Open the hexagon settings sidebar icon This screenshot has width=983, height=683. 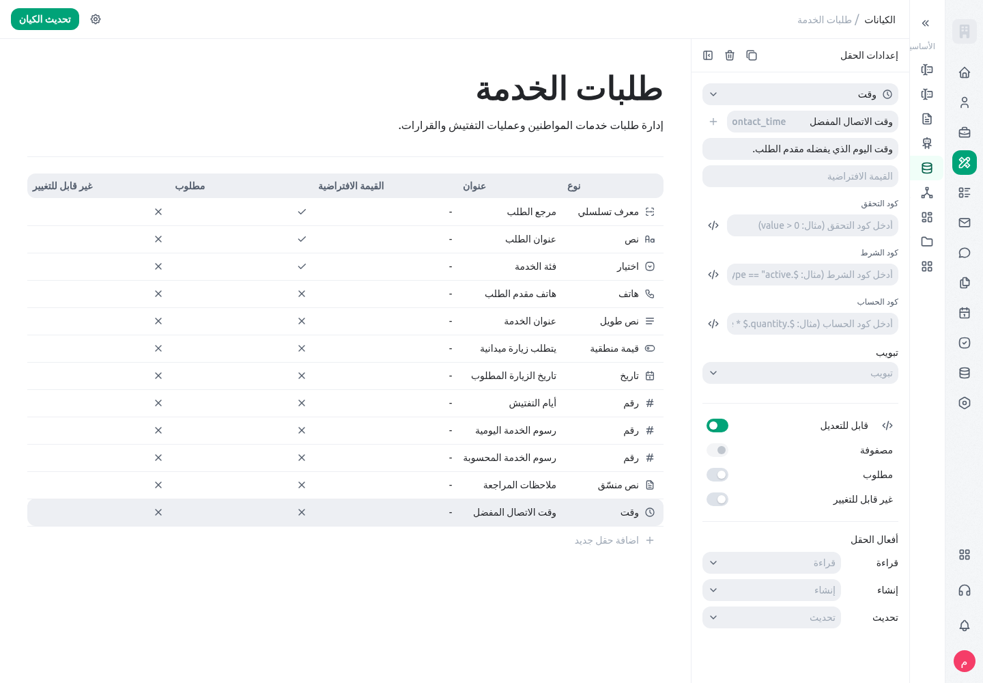(965, 403)
